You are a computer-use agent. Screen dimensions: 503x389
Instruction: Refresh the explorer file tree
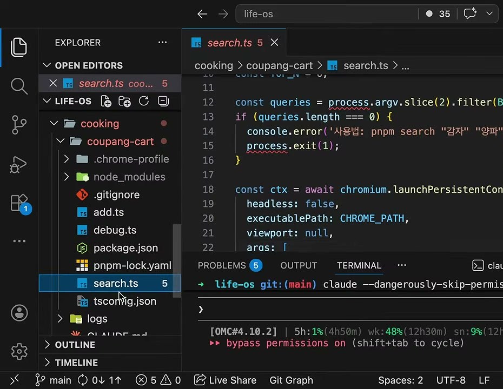144,101
